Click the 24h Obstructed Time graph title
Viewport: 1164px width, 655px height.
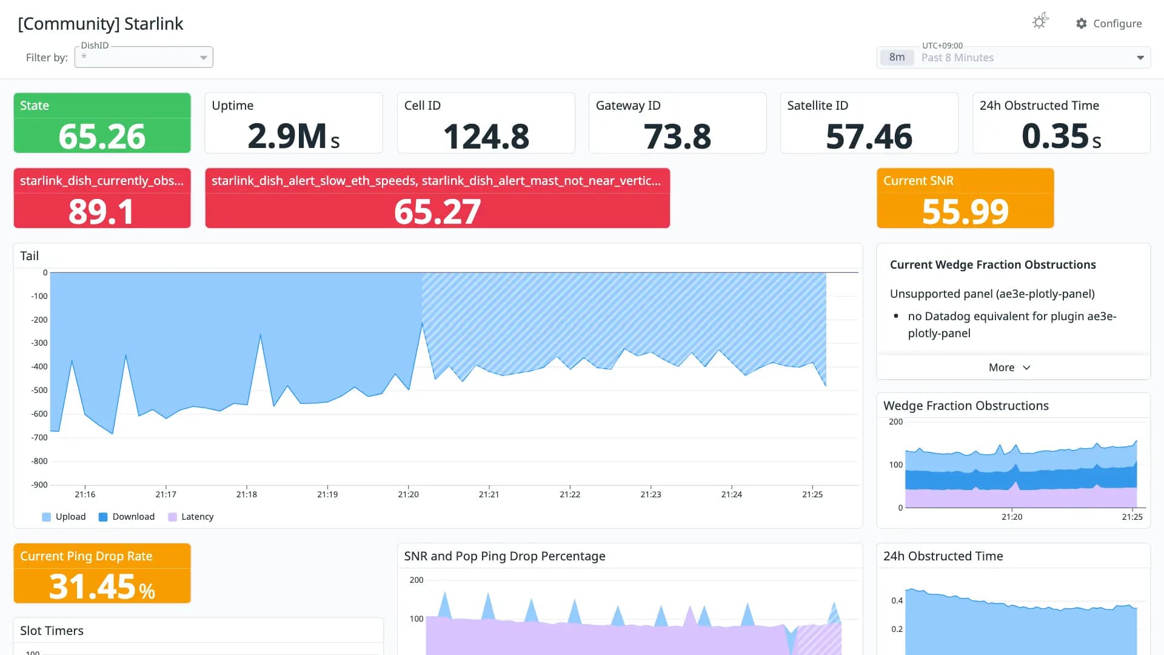tap(943, 556)
